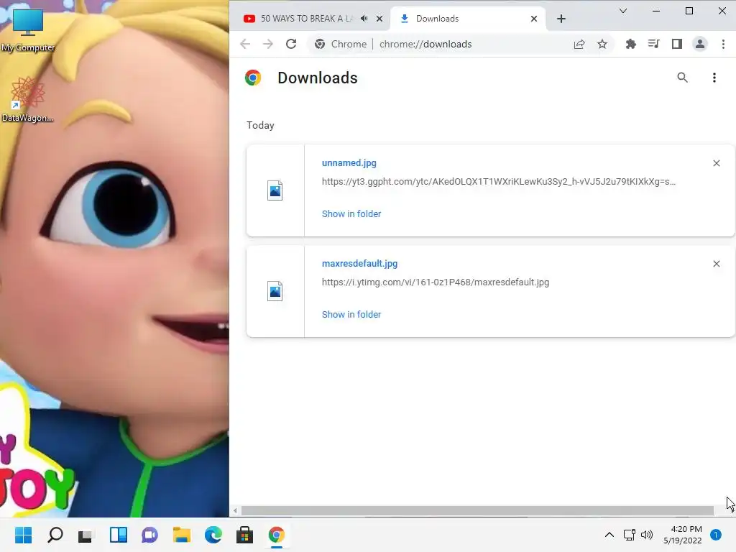Remove unnamed.jpg from list
Image resolution: width=736 pixels, height=552 pixels.
coord(717,163)
